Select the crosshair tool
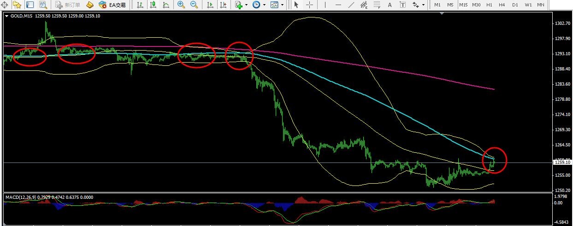 (310, 5)
